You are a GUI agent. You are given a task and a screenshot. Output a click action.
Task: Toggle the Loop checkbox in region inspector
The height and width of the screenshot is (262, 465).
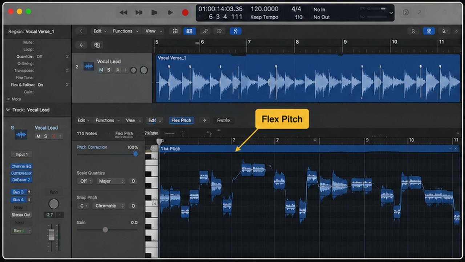(38, 49)
